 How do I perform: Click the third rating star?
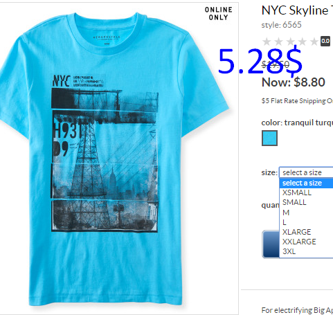(x=290, y=42)
